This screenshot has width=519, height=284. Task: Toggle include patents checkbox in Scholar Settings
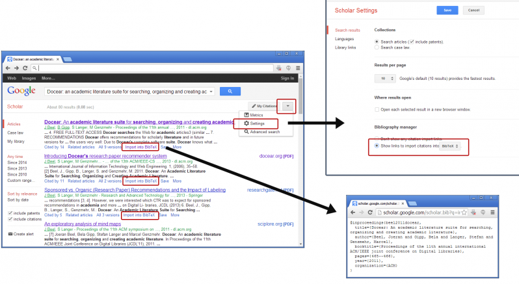[x=412, y=42]
